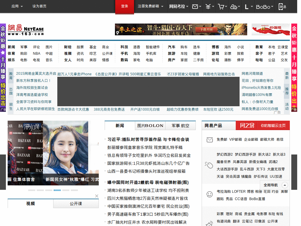Open news 四川大熊猫栖息地 article
This screenshot has height=226, width=301.
148,199
